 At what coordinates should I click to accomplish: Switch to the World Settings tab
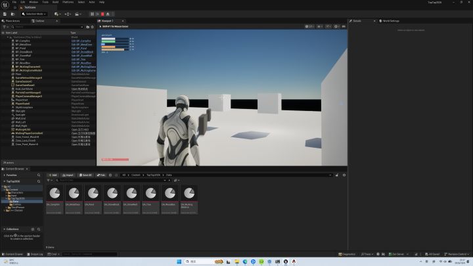click(x=389, y=21)
